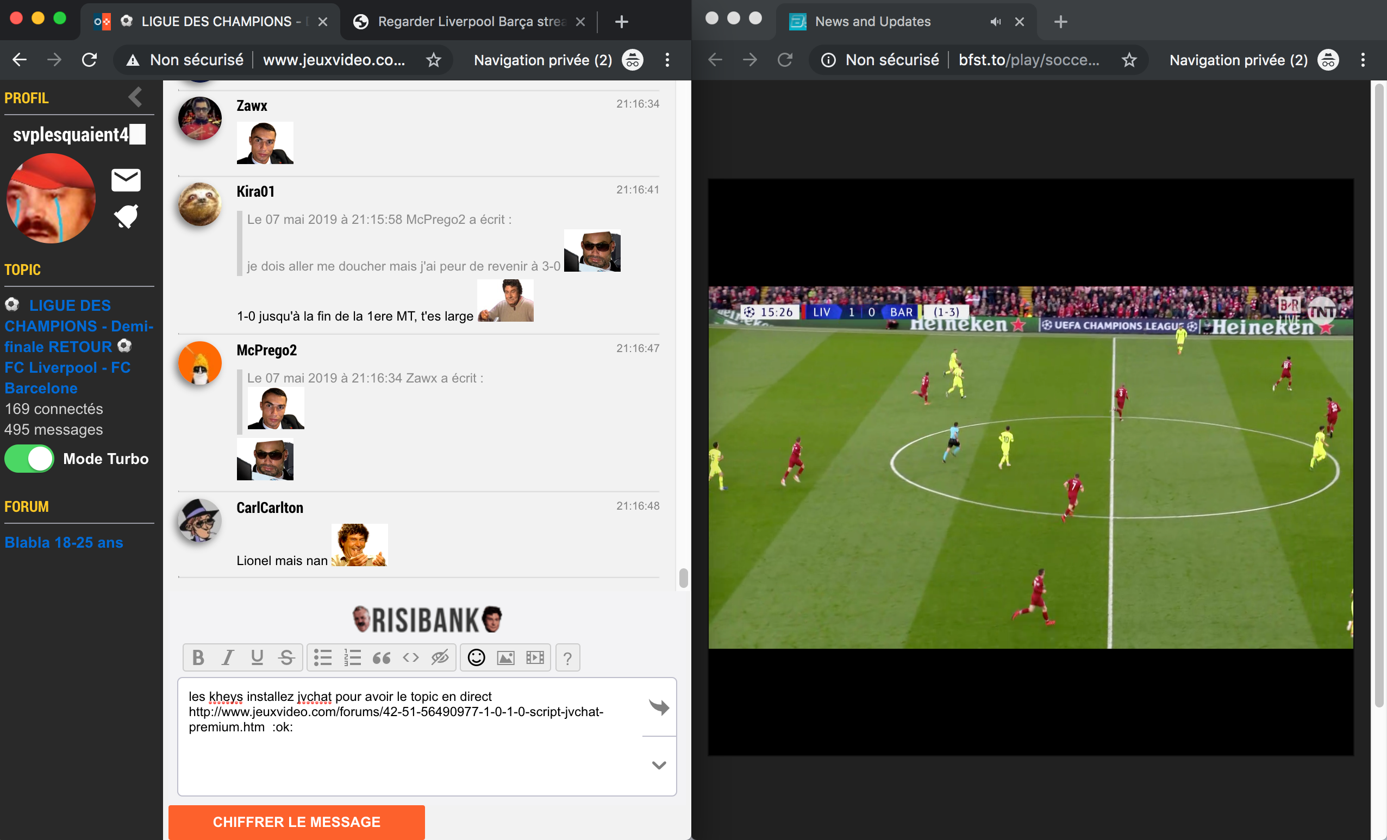Switch to LIGUE DES CHAMPIONS tab
This screenshot has width=1387, height=840.
[211, 21]
